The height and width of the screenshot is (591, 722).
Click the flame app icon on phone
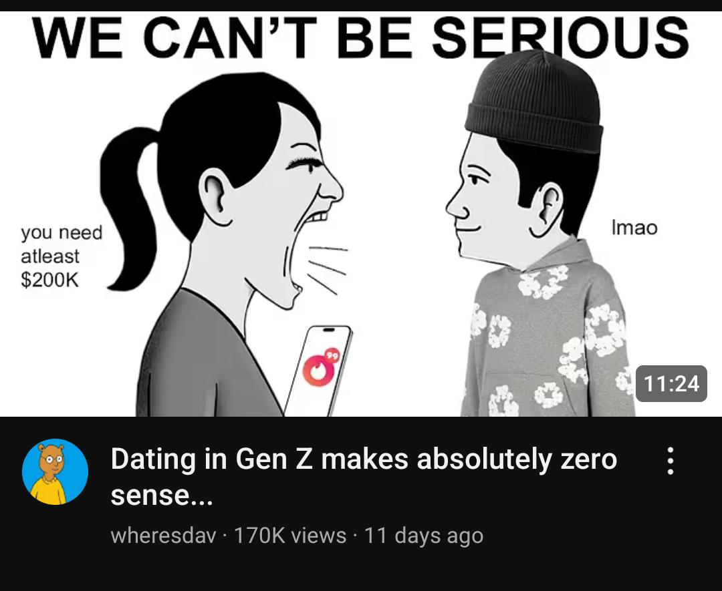[316, 370]
